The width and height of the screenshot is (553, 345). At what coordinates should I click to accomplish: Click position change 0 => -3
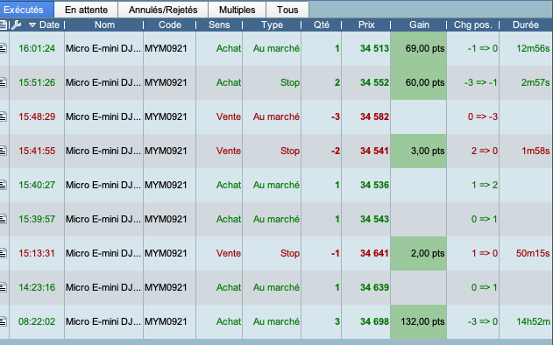pos(483,116)
